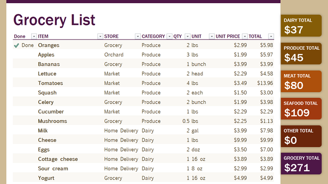The width and height of the screenshot is (328, 184).
Task: Click the PRODUCE TOTAL $45 tile
Action: (x=301, y=53)
